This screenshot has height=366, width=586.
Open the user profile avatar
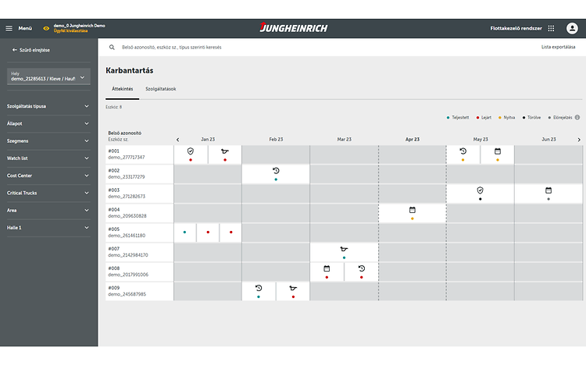(x=570, y=28)
